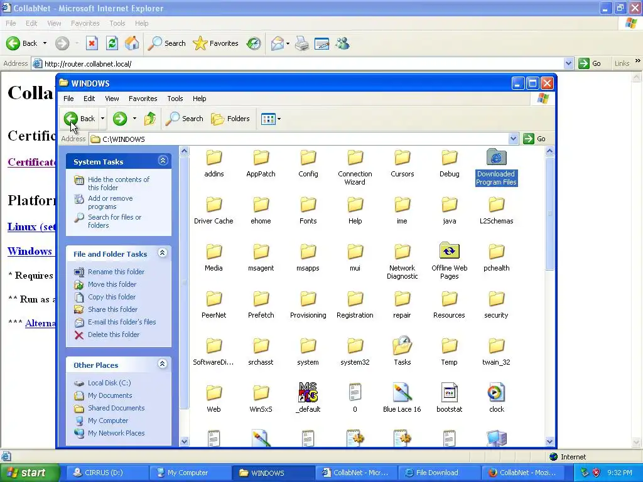This screenshot has width=643, height=482.
Task: Click the Go button in Internet Explorer
Action: point(590,63)
